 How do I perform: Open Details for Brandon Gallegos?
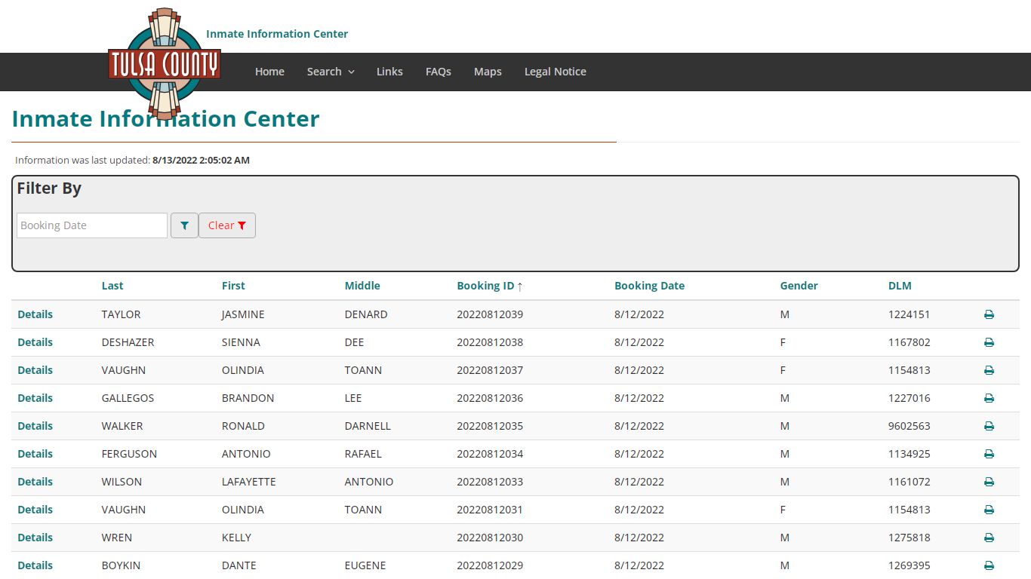(35, 398)
